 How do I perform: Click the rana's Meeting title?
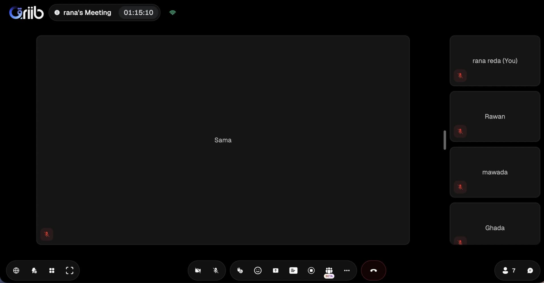click(87, 12)
